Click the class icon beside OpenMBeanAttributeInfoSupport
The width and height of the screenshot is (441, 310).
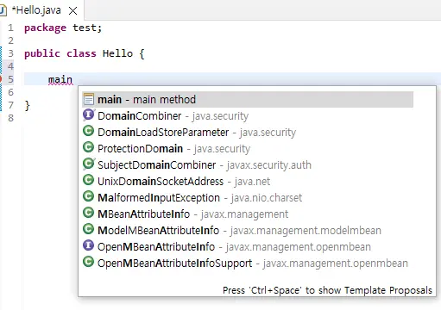(x=88, y=262)
